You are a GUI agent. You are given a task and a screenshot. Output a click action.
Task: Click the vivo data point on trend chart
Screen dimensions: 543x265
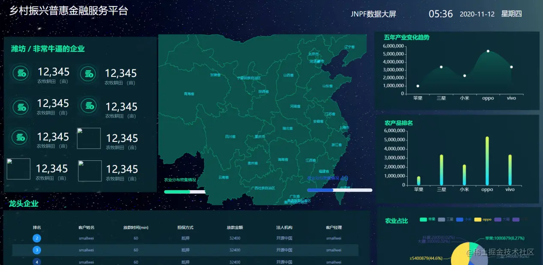tap(511, 67)
